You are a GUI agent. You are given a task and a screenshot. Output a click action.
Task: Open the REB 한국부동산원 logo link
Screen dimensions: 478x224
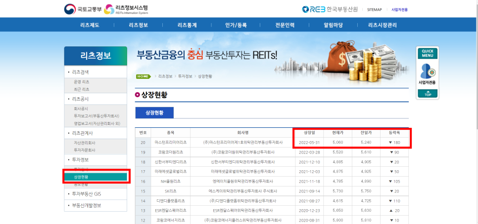click(330, 9)
